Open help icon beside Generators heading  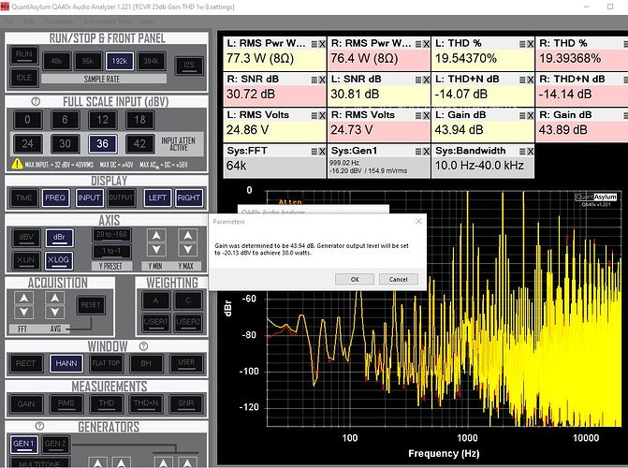(39, 426)
